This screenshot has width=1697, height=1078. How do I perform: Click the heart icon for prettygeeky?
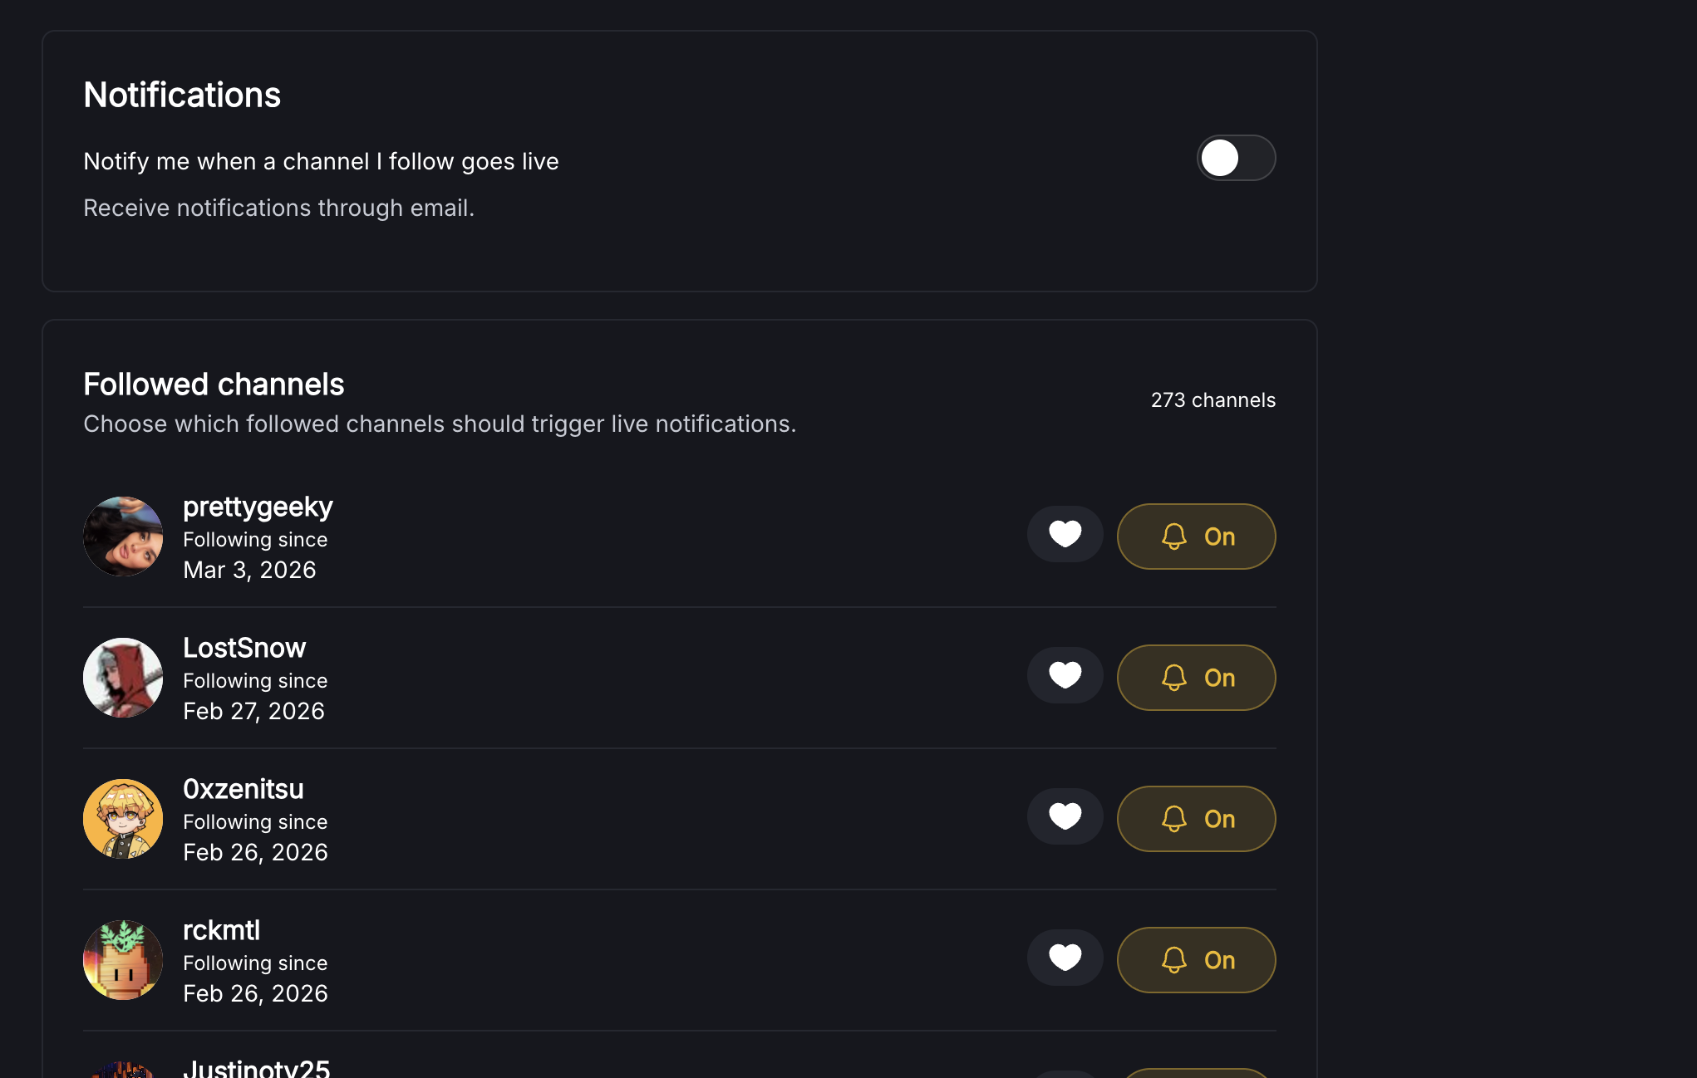[x=1065, y=534]
